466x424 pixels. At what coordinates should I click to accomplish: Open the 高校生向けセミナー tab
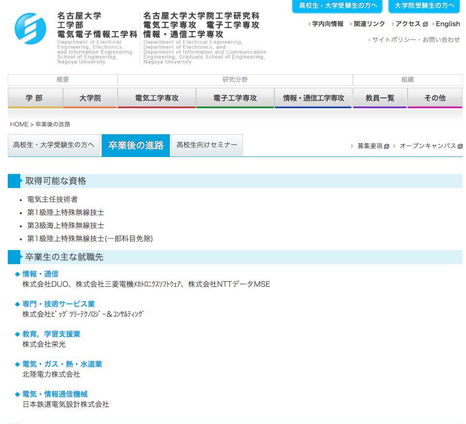click(207, 144)
